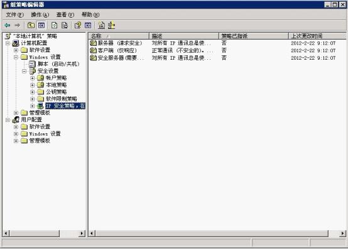Sort by the 名称 column header
The image size is (348, 249).
tap(119, 36)
